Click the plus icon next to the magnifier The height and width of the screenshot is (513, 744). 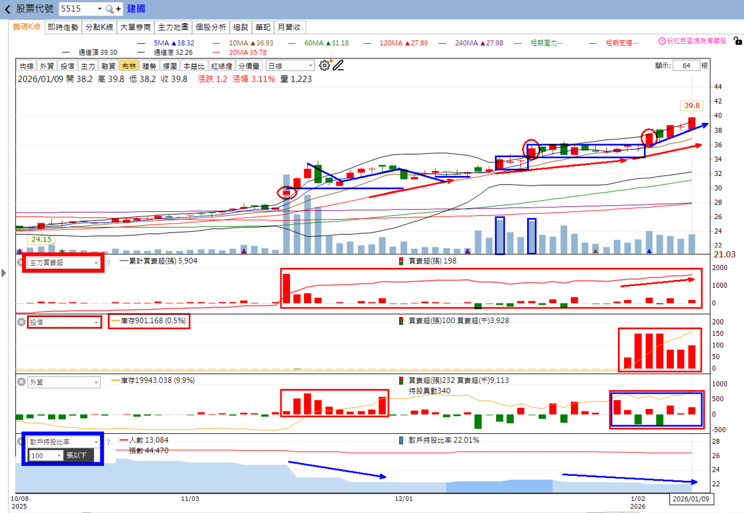118,9
